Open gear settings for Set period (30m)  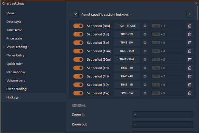145,60
